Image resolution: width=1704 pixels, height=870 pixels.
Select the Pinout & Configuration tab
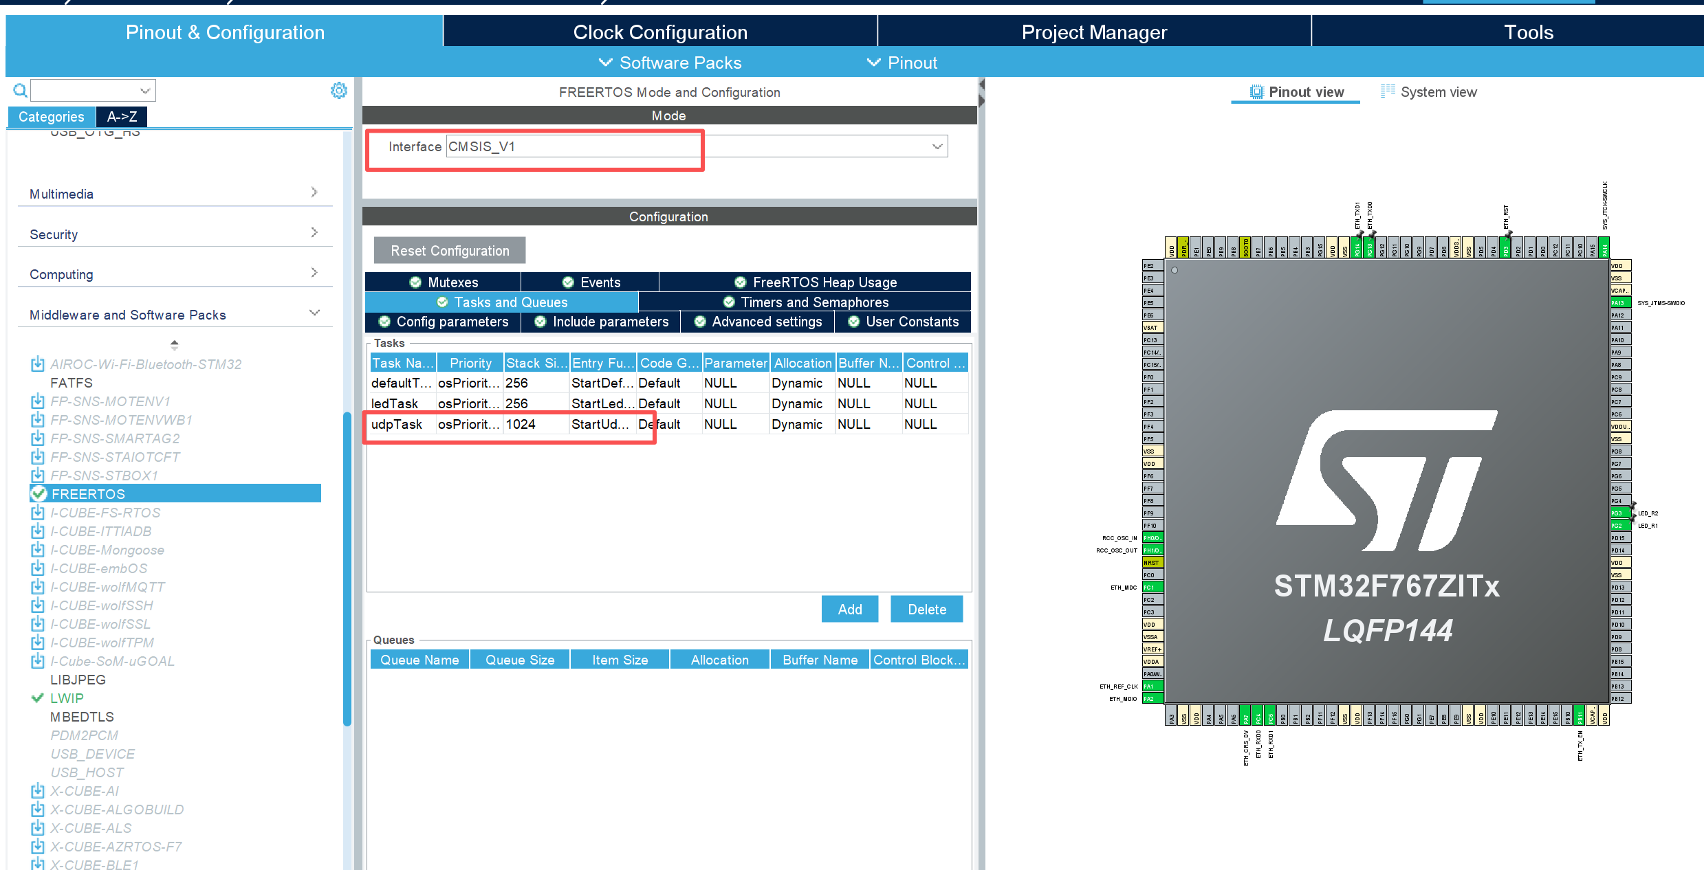tap(225, 32)
